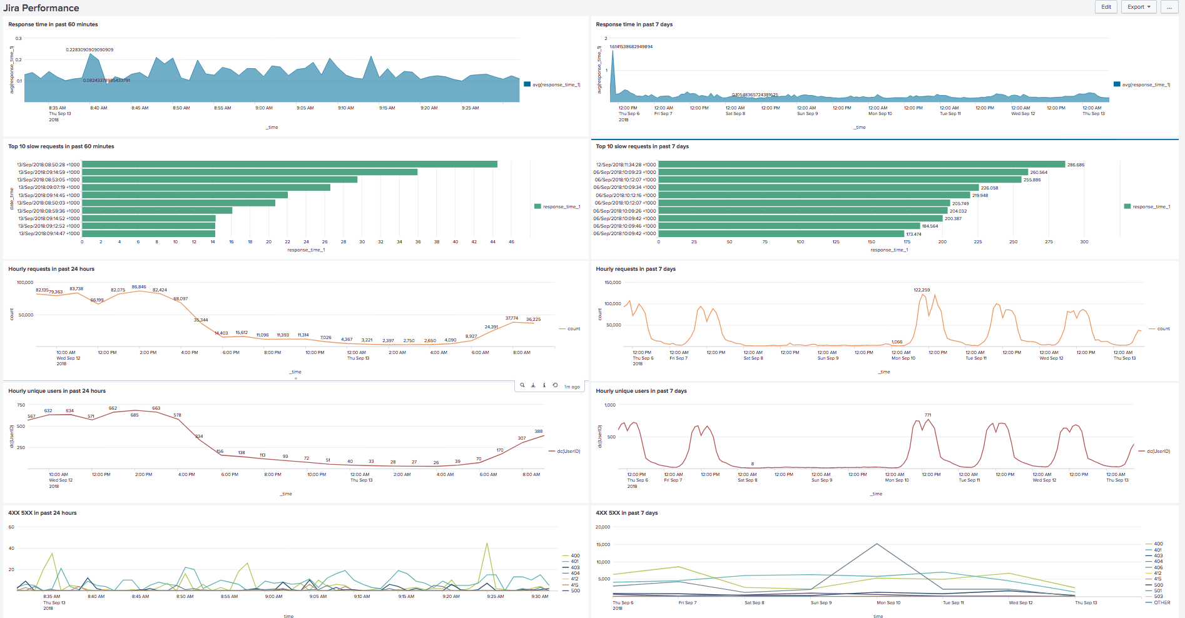View search job info for Hourly requests panel
Screen dimensions: 1185x618
[x=544, y=385]
